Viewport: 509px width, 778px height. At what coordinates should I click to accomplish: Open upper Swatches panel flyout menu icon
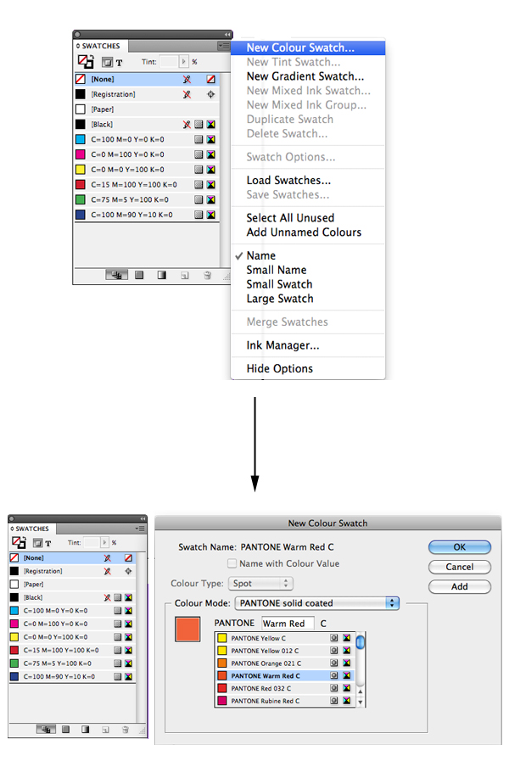point(224,46)
